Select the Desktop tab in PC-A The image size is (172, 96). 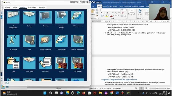pos(23,7)
